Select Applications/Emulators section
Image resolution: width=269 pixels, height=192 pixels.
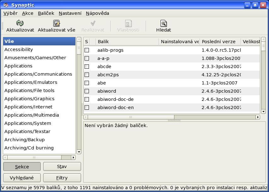(x=39, y=82)
